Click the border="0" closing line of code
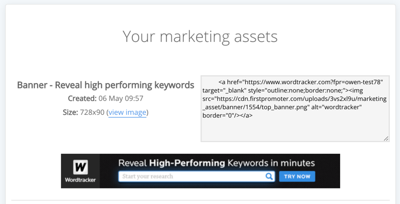The width and height of the screenshot is (400, 204). pos(227,115)
